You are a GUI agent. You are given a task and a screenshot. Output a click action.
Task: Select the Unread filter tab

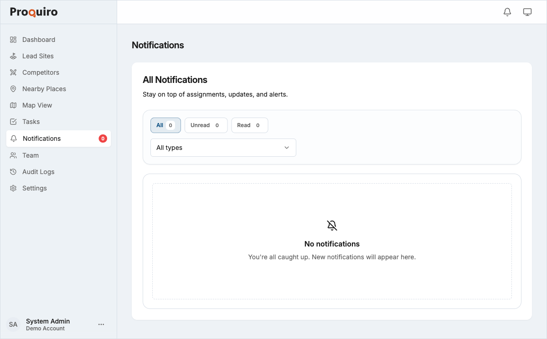206,125
